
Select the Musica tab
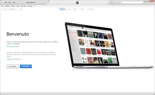(62, 9)
